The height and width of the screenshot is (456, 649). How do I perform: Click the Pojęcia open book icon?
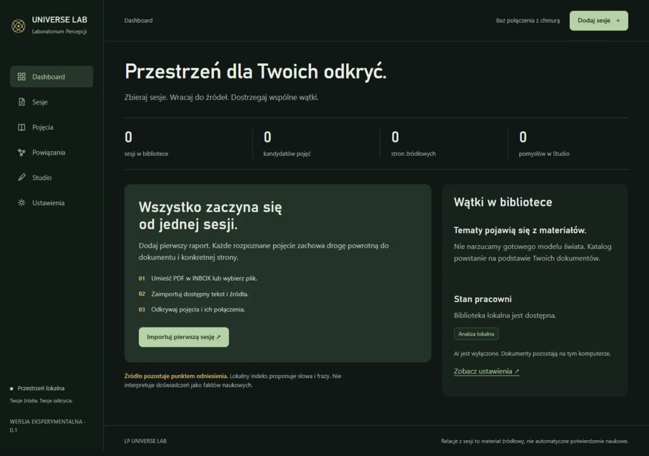click(22, 127)
